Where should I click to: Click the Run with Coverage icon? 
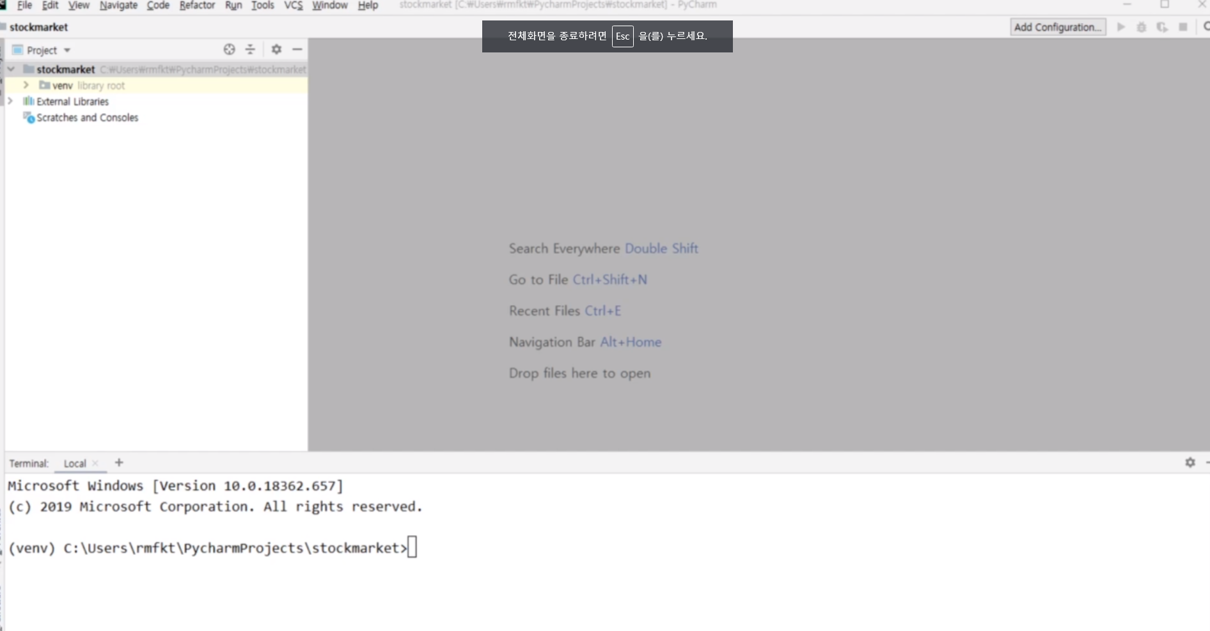click(x=1162, y=27)
